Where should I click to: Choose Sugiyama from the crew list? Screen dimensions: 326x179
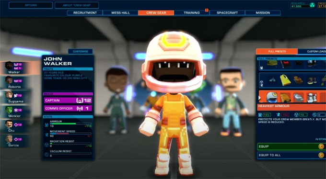point(9,95)
